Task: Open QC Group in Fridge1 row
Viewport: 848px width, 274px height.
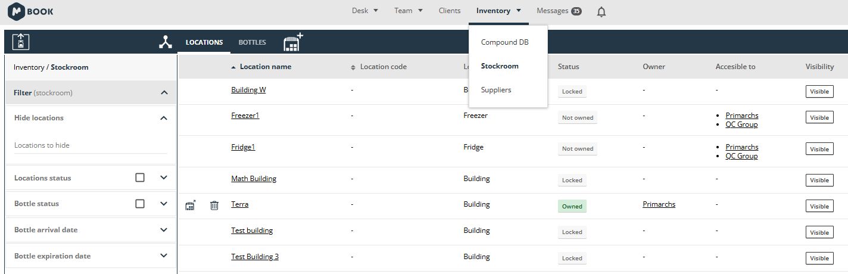Action: coord(741,156)
